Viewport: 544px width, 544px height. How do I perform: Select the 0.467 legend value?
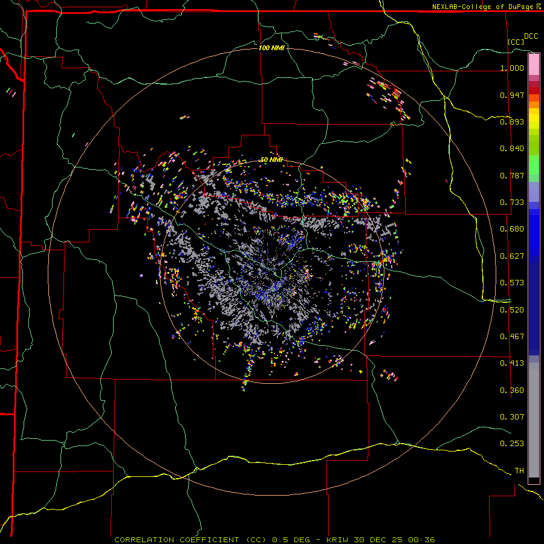512,337
